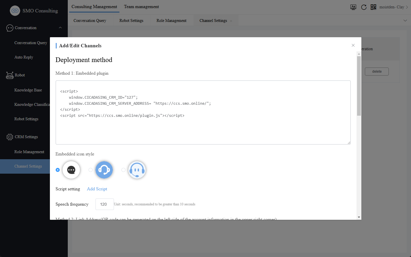The width and height of the screenshot is (411, 257).
Task: Choose the robot face headset icon style
Action: point(137,170)
